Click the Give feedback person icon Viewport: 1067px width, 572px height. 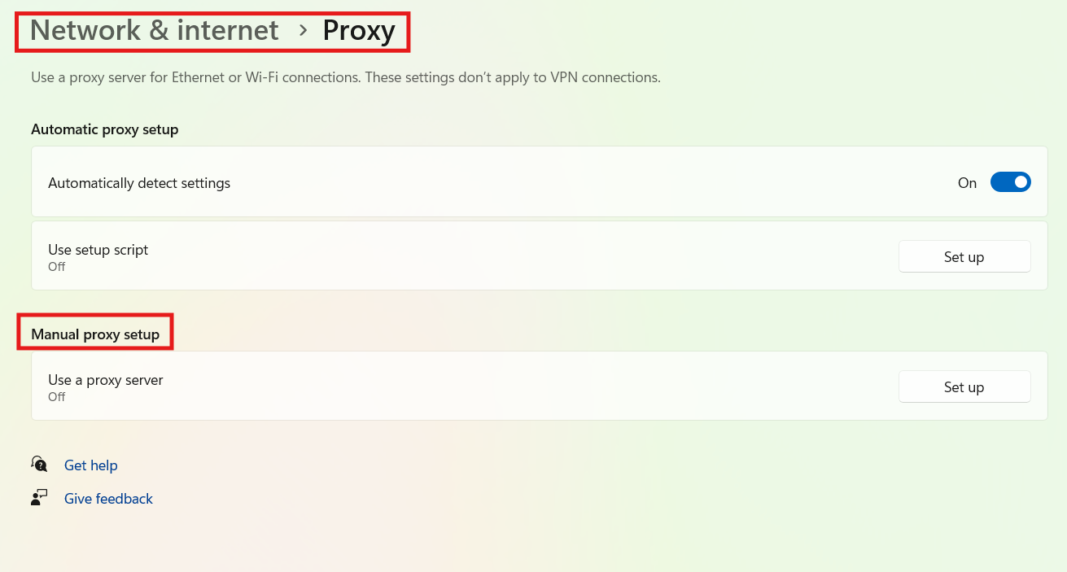38,497
